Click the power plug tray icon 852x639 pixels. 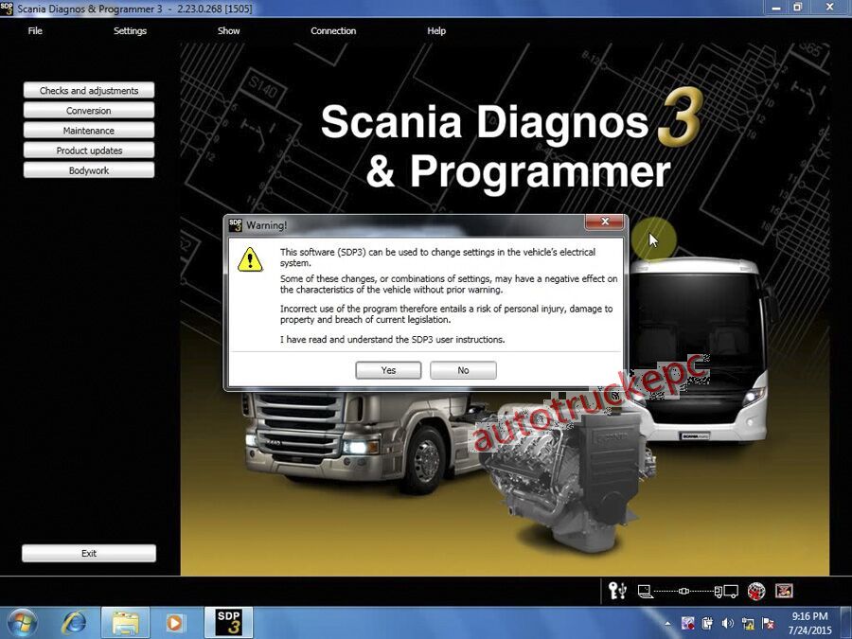[x=707, y=623]
